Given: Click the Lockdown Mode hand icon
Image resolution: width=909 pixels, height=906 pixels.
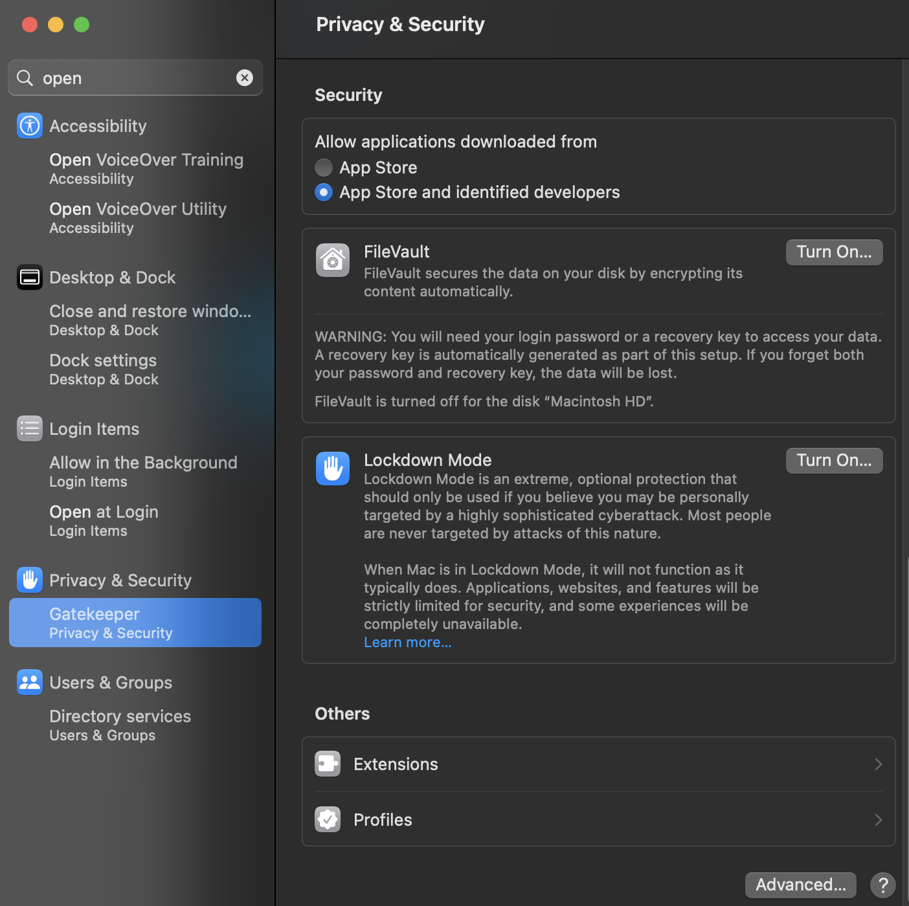Looking at the screenshot, I should pyautogui.click(x=333, y=469).
